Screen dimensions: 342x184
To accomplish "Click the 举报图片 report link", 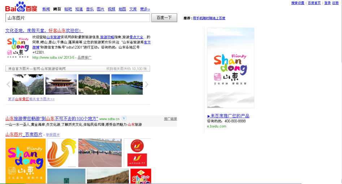I will [x=53, y=135].
